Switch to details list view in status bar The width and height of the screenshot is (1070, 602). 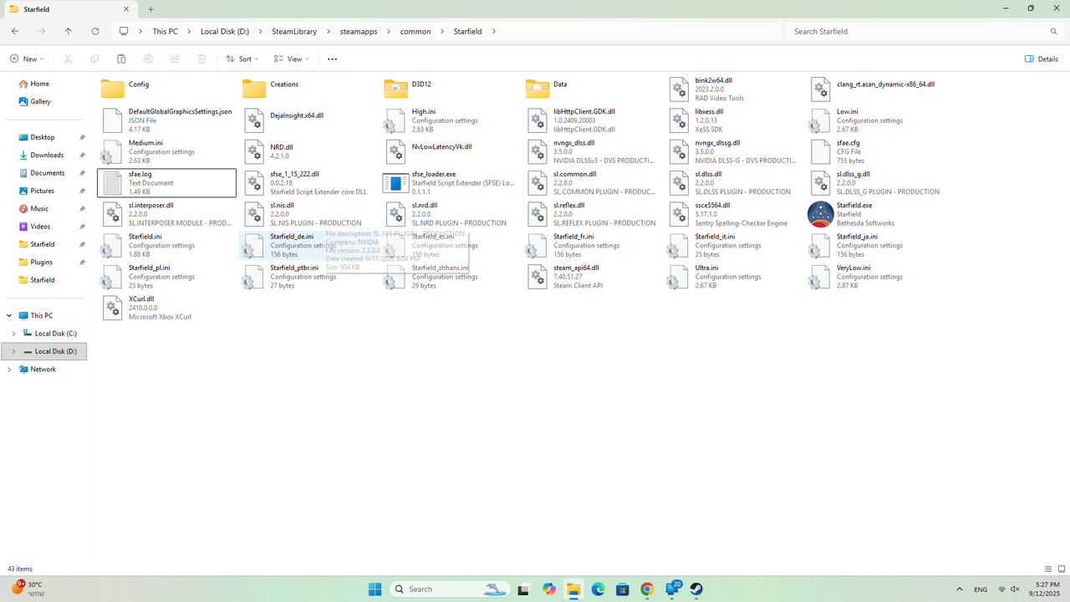point(1048,569)
